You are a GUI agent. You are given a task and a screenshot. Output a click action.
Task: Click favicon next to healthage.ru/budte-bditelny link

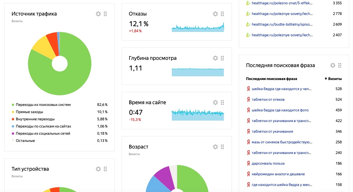pyautogui.click(x=248, y=24)
